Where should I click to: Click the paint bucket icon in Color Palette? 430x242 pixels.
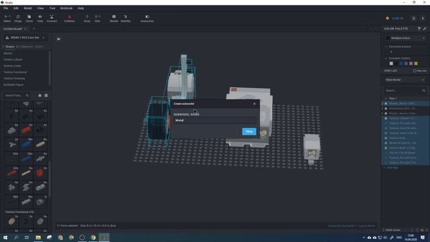(x=419, y=29)
